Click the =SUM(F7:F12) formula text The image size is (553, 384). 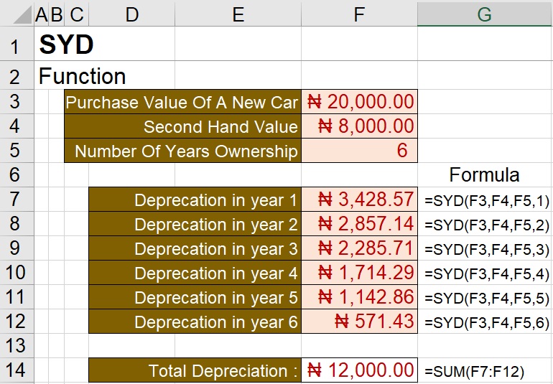click(x=475, y=371)
